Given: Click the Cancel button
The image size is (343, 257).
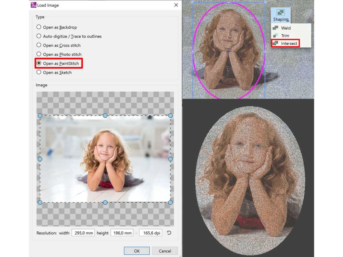Looking at the screenshot, I should [165, 251].
